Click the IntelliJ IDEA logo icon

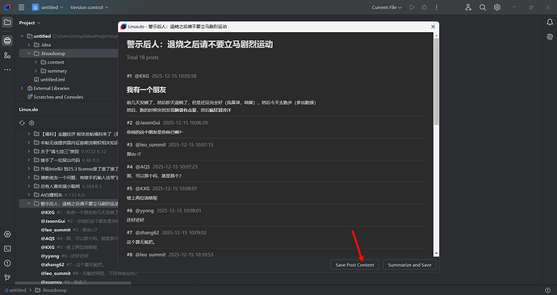pyautogui.click(x=7, y=7)
